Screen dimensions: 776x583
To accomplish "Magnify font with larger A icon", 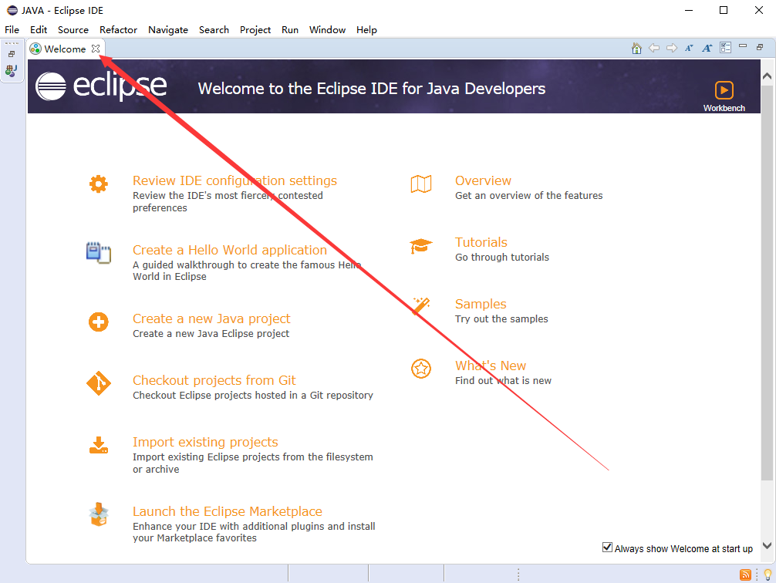I will click(x=707, y=48).
